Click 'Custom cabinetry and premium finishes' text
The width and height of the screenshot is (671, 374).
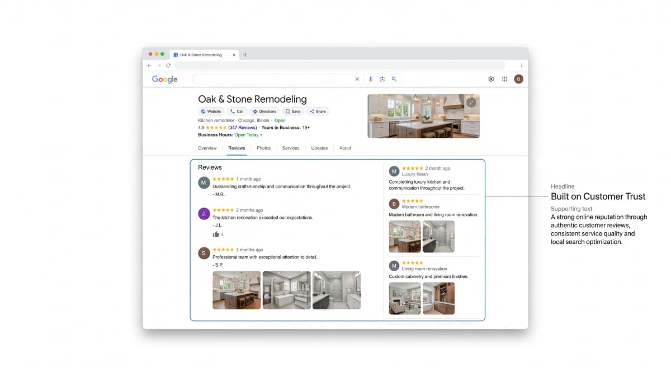pos(428,277)
